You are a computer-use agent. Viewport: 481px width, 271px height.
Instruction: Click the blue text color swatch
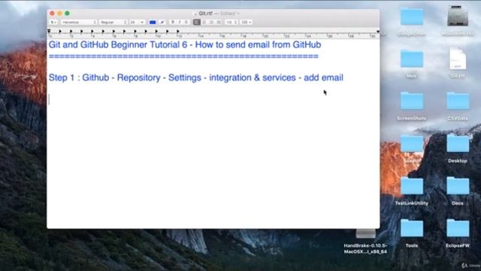pos(153,22)
